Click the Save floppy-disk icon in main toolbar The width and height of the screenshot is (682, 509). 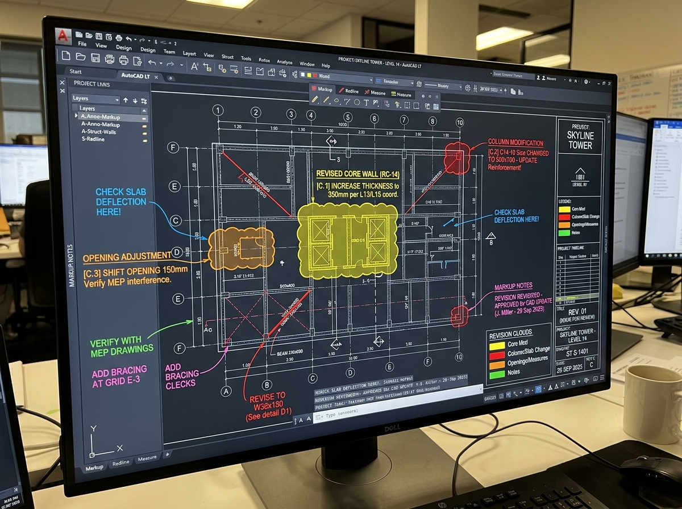(95, 58)
